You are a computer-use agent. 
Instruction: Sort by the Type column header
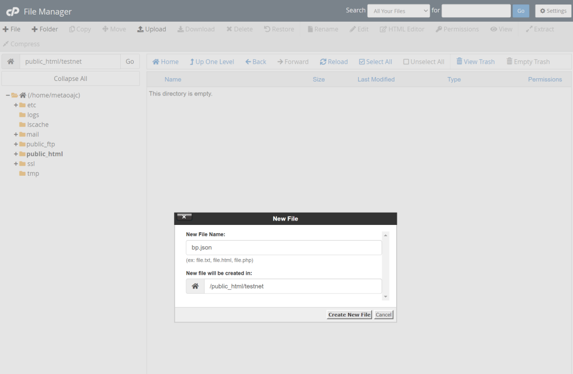point(454,79)
